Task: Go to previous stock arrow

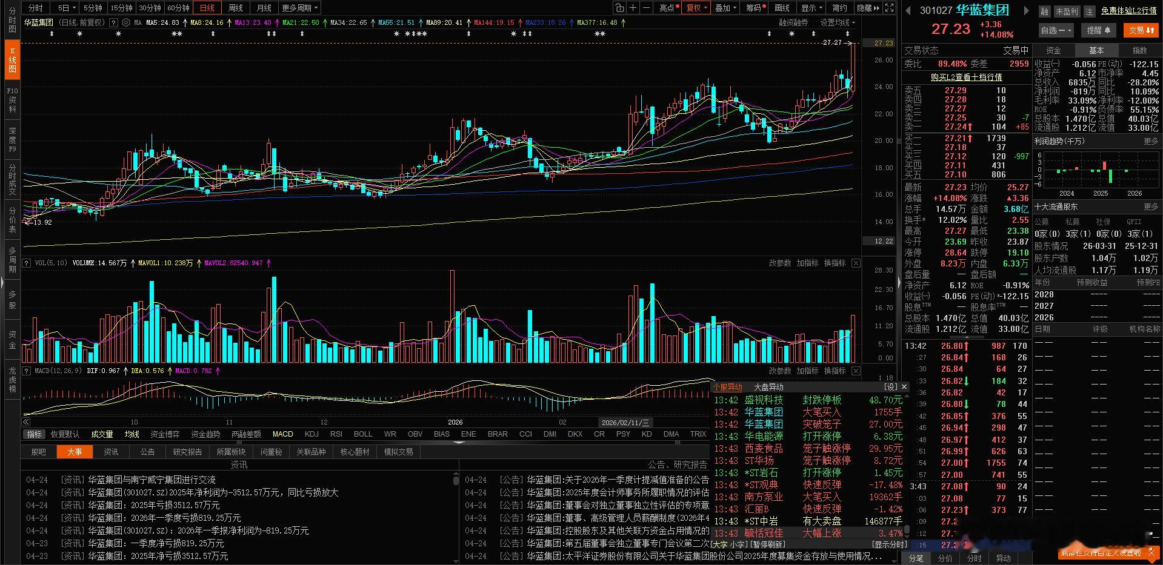Action: (908, 10)
